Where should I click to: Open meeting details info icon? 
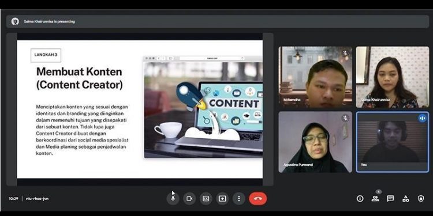360,199
